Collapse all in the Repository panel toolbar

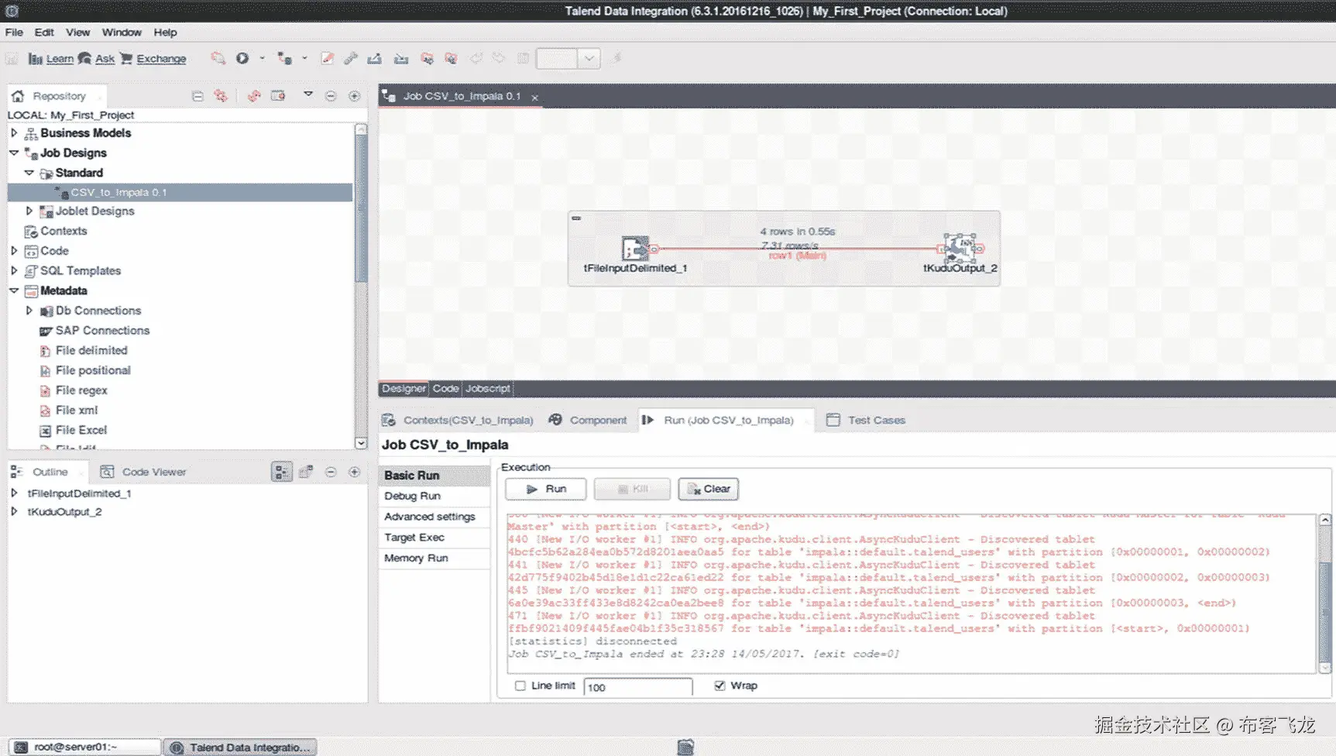coord(197,96)
